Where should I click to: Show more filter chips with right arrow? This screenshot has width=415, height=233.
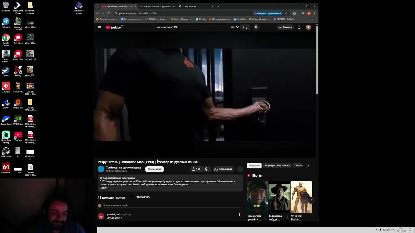coord(308,166)
